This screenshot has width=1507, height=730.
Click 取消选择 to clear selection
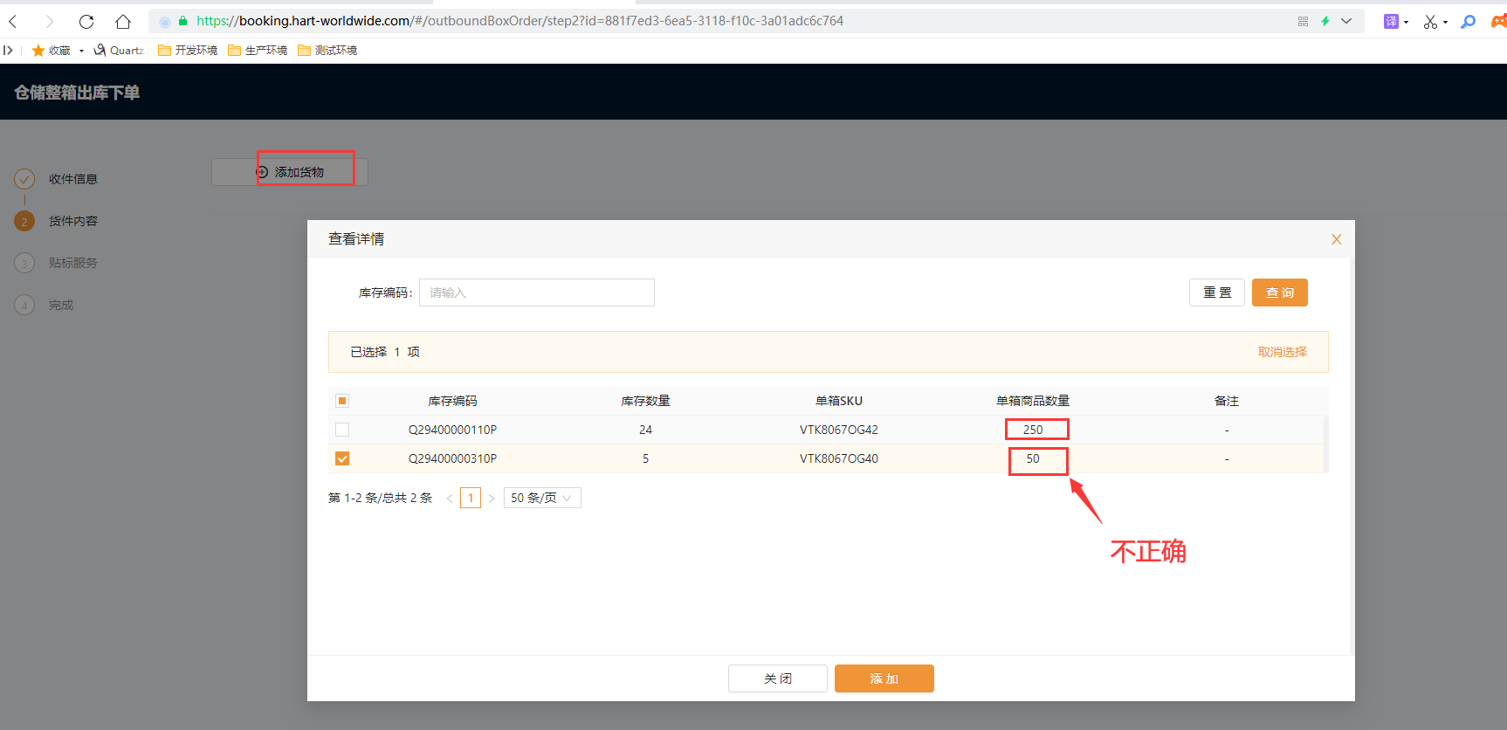(x=1282, y=352)
